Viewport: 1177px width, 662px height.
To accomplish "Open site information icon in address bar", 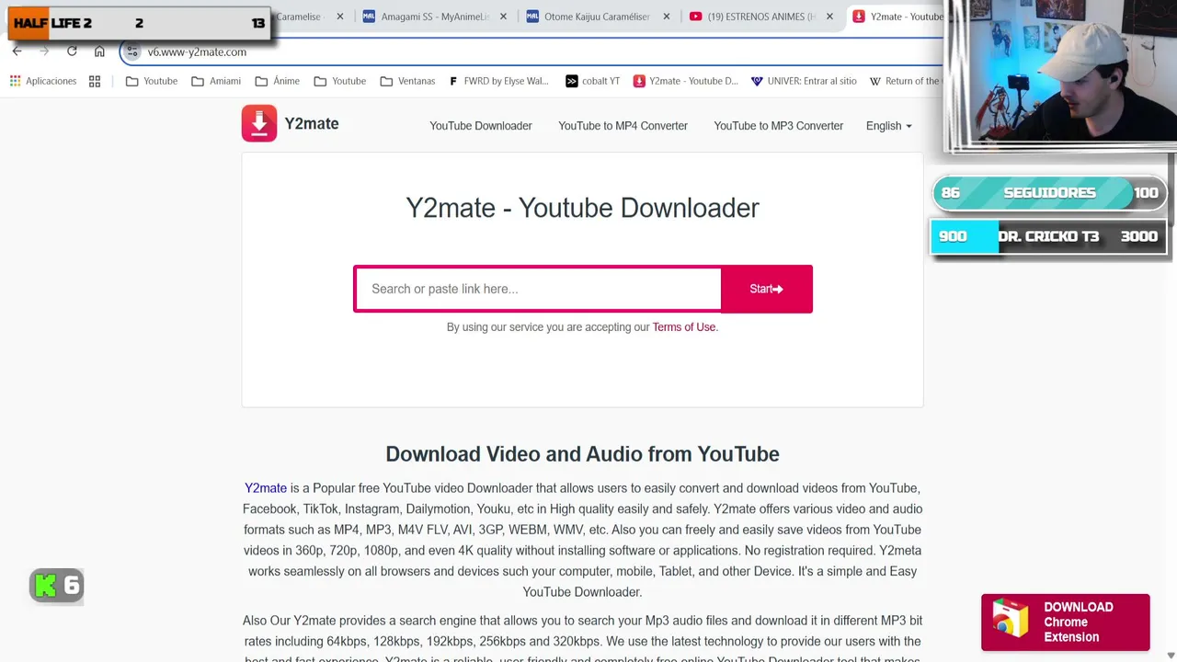I will tap(132, 51).
